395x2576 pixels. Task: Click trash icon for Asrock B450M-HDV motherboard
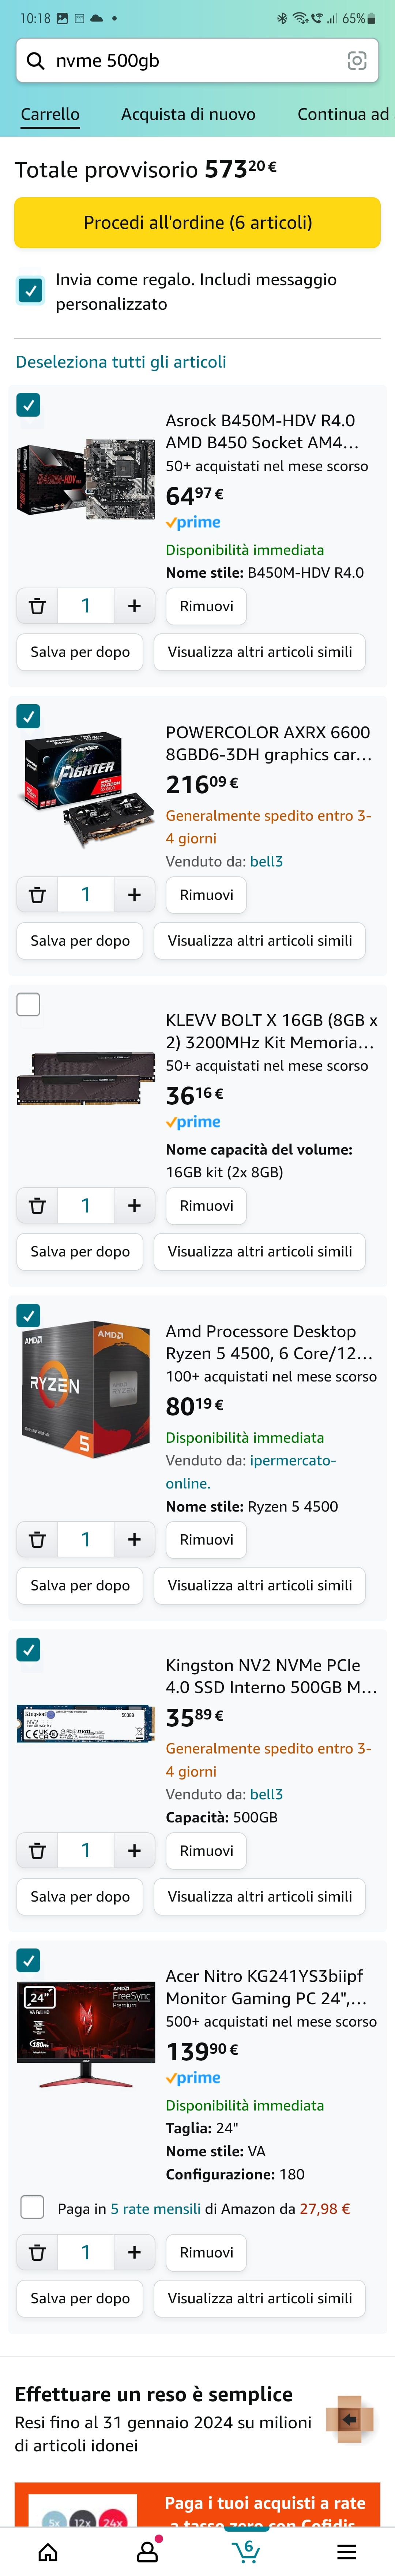pyautogui.click(x=37, y=606)
